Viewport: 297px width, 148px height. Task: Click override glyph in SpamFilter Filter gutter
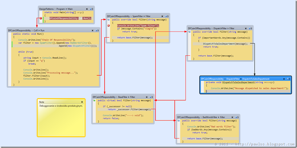tap(108, 20)
